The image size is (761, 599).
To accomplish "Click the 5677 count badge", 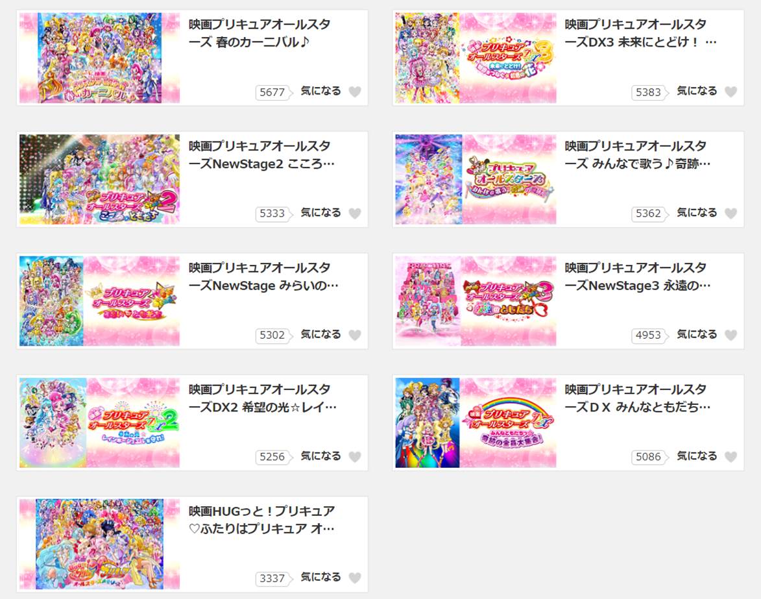I will point(273,92).
